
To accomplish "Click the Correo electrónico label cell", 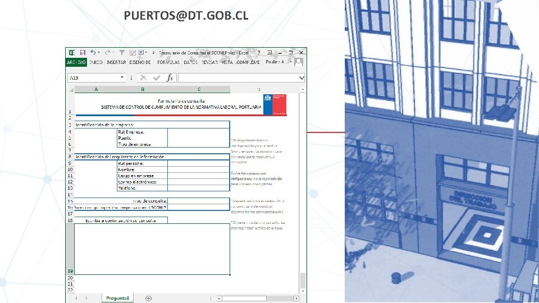I will (142, 182).
